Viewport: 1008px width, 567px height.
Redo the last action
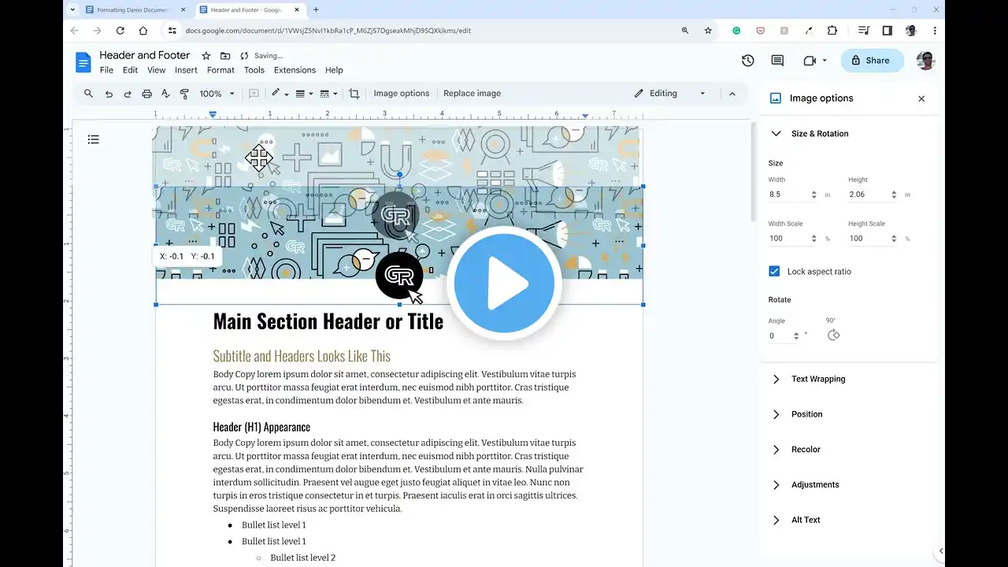(x=128, y=94)
